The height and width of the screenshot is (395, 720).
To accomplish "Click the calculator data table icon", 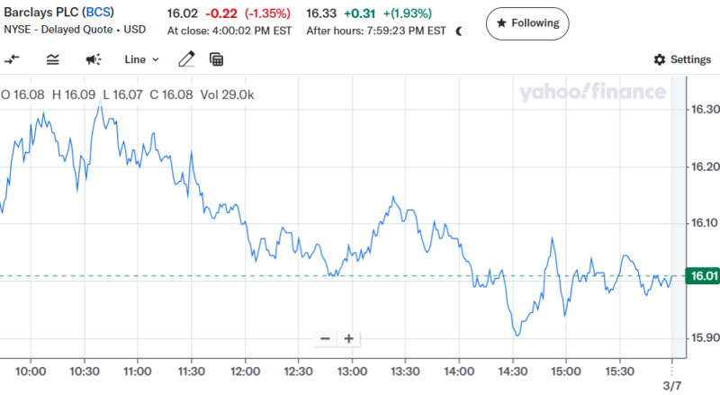I will 216,59.
